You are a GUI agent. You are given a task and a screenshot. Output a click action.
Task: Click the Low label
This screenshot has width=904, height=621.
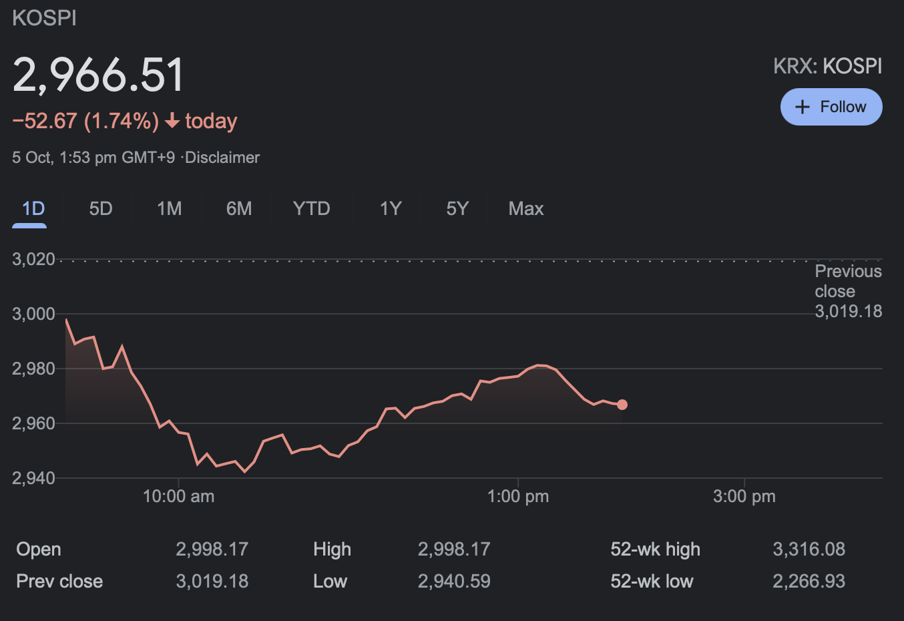tap(330, 582)
